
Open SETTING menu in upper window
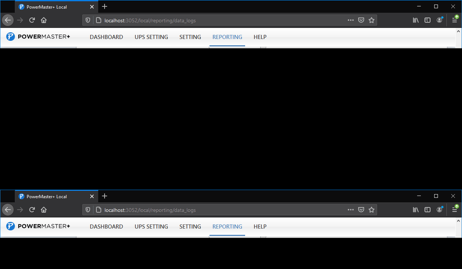(190, 37)
